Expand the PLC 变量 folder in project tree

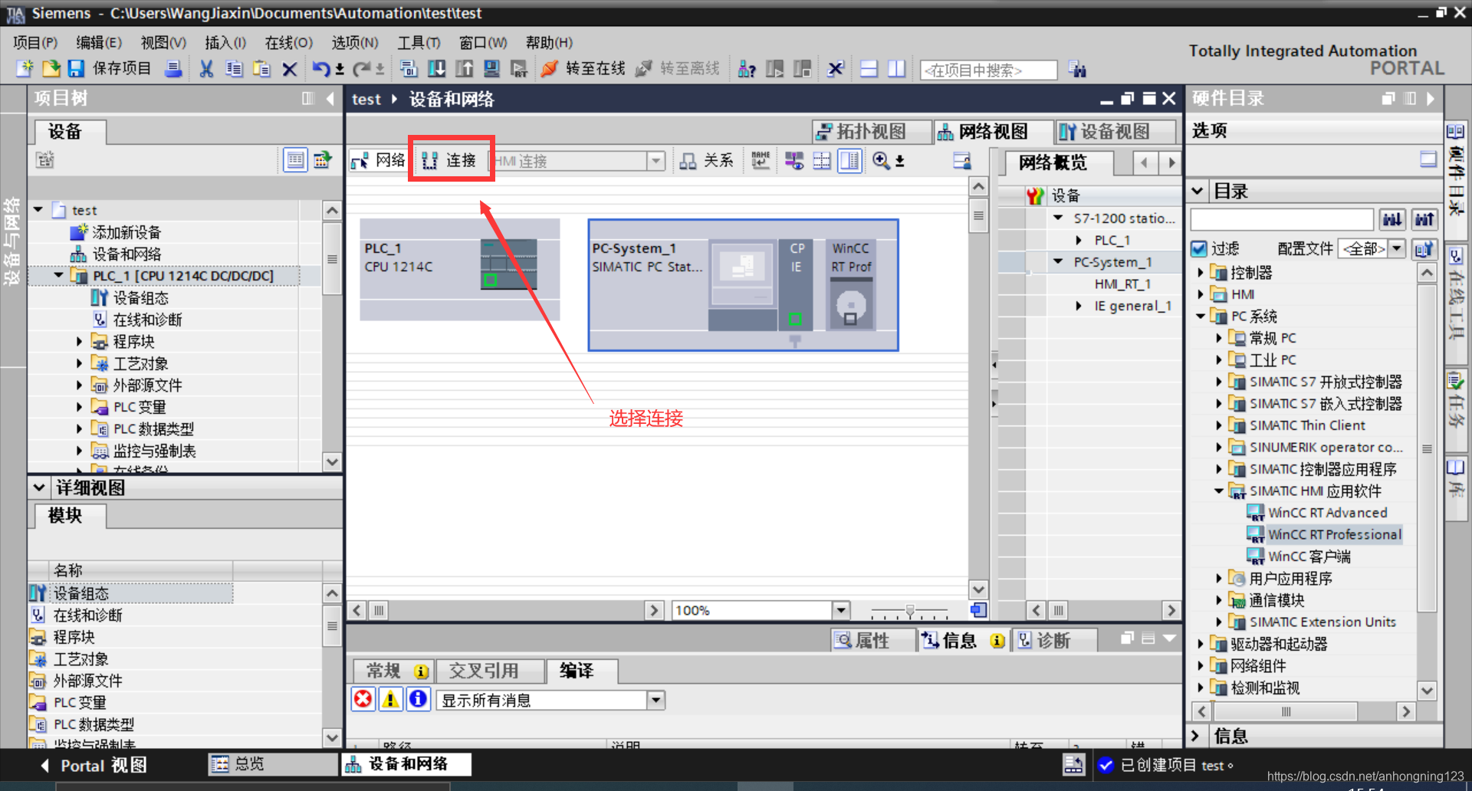[79, 407]
